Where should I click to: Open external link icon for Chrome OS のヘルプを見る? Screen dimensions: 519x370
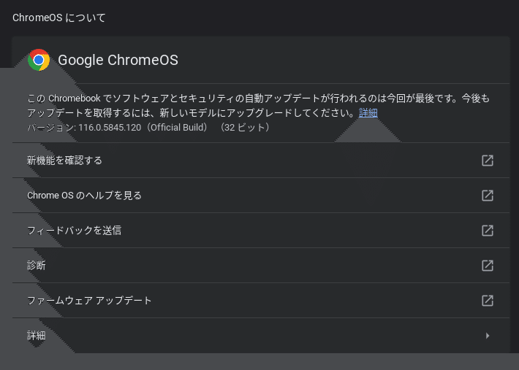pos(488,196)
